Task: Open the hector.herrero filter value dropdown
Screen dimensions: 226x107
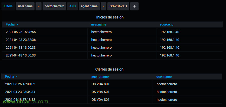Action: pyautogui.click(x=54, y=6)
